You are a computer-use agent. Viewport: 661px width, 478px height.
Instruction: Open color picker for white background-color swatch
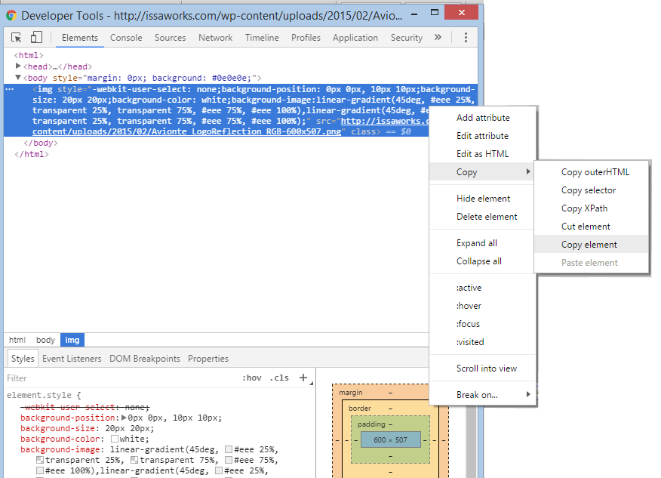(115, 439)
